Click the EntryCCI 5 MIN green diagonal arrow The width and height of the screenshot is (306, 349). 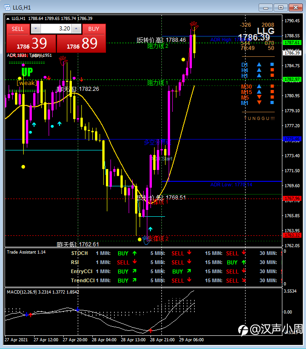click(x=189, y=271)
